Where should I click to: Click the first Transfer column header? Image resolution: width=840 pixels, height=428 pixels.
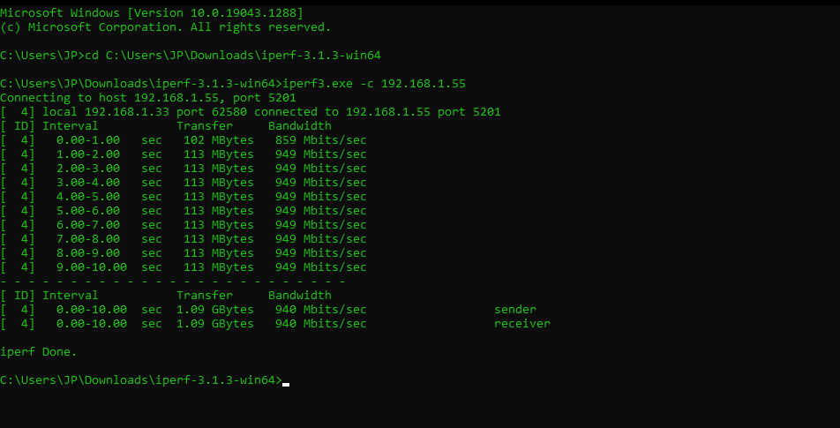pos(205,126)
